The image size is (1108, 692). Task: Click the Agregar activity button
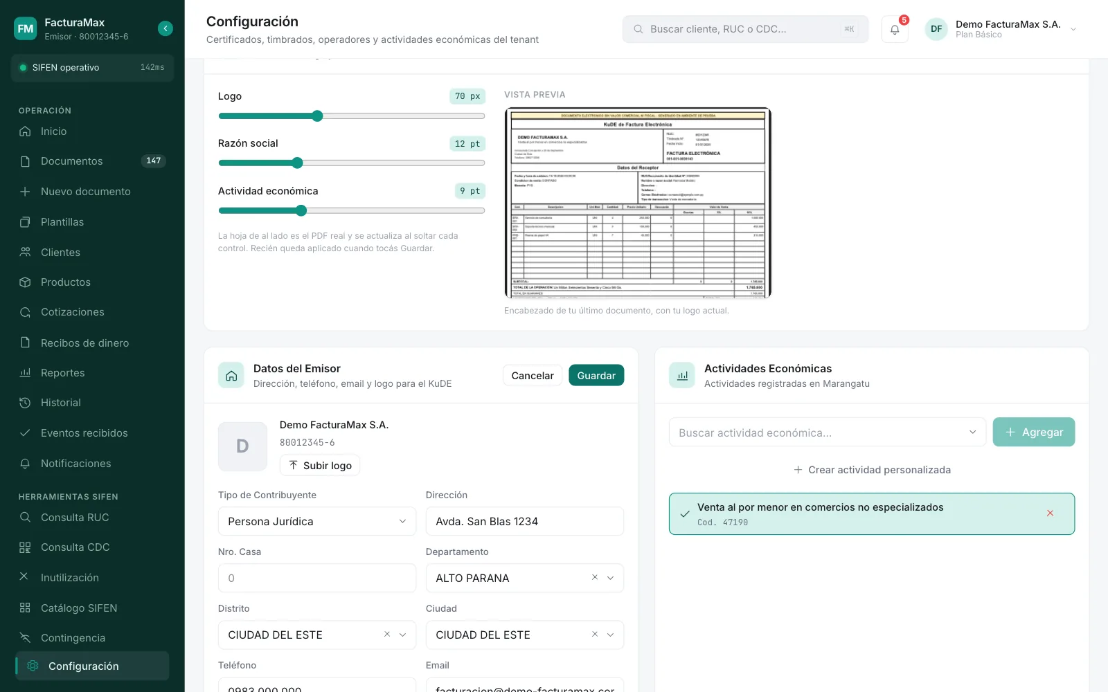point(1034,432)
